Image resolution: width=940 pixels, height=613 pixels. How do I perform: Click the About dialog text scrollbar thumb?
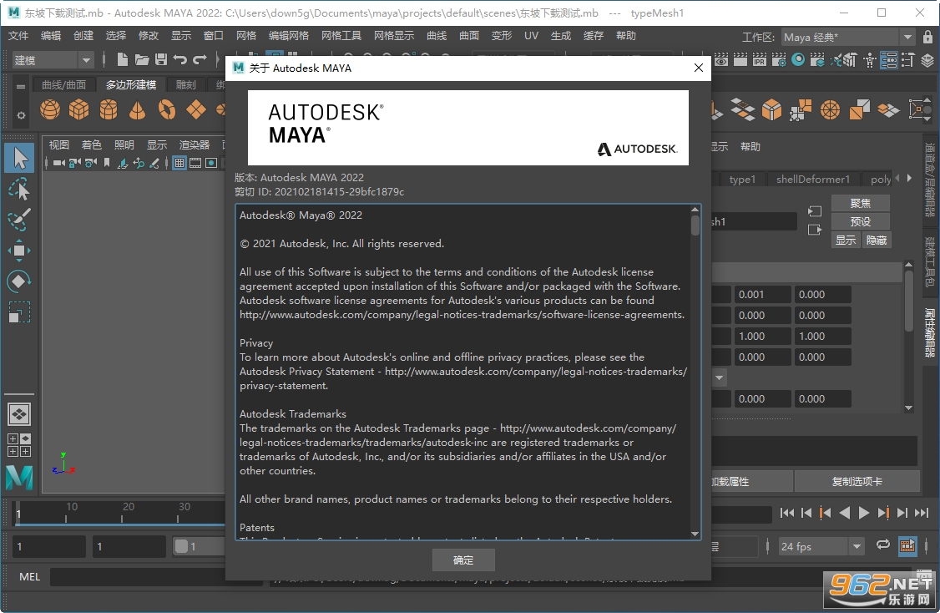point(695,225)
